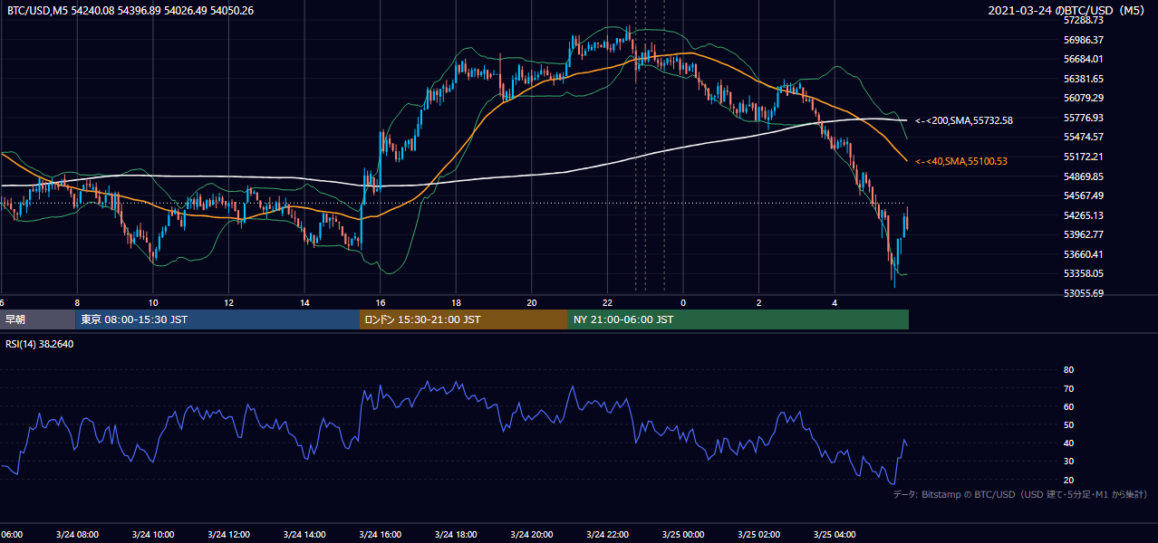The width and height of the screenshot is (1158, 543).
Task: Click the 3/24 08:00 date axis label
Action: (76, 535)
